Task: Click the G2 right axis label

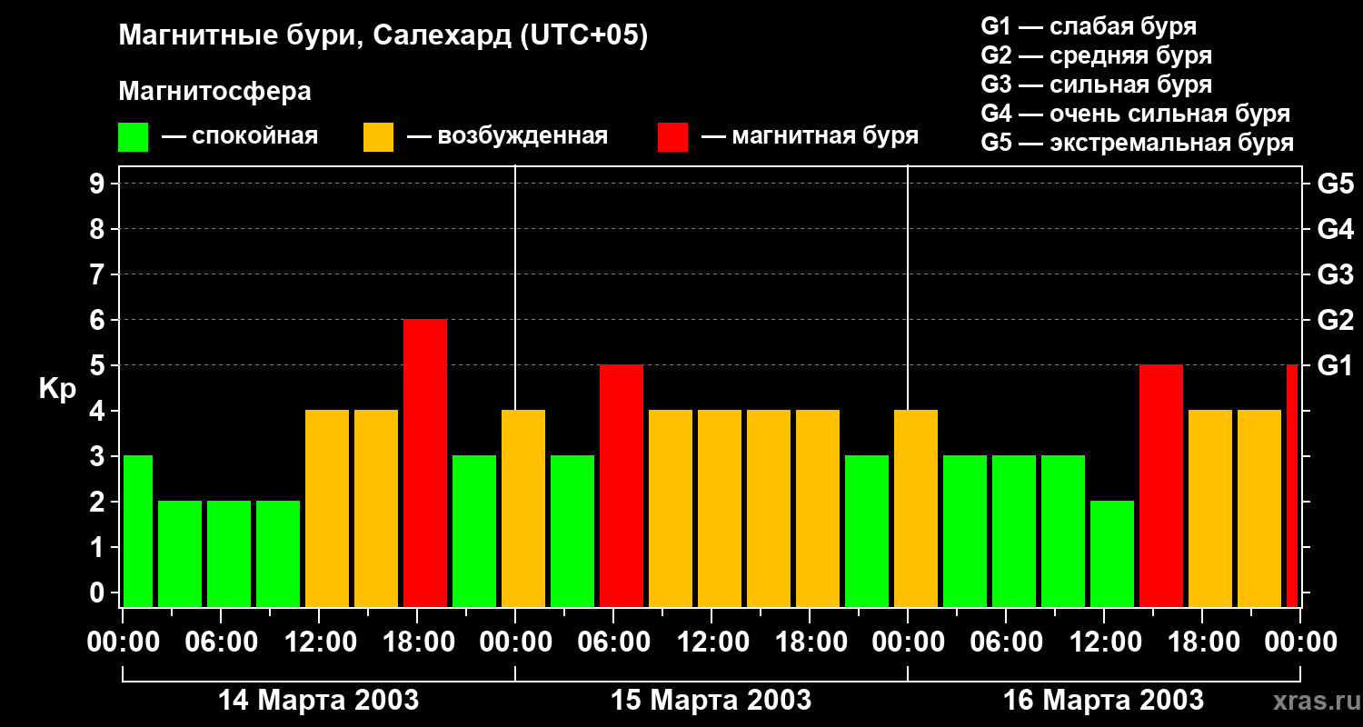Action: pyautogui.click(x=1335, y=320)
